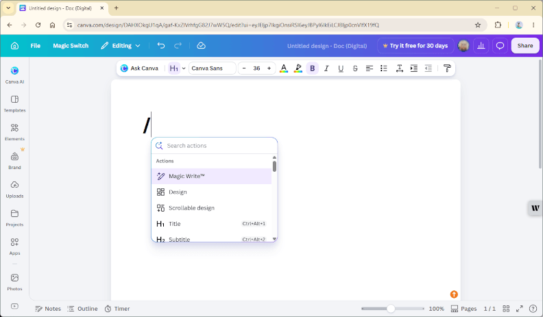This screenshot has width=543, height=317.
Task: Open the Canva Sans font dropdown
Action: pyautogui.click(x=213, y=68)
